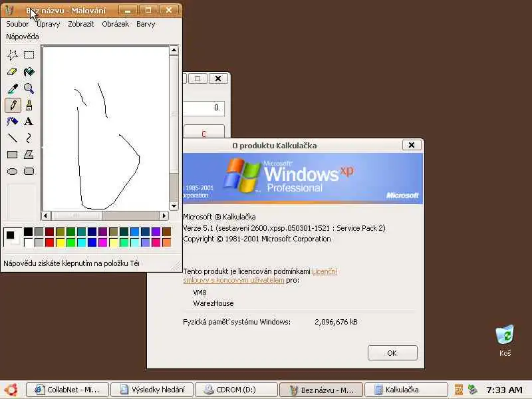This screenshot has width=532, height=399.
Task: Close the O produktu Kalkulačka dialog
Action: pos(412,145)
